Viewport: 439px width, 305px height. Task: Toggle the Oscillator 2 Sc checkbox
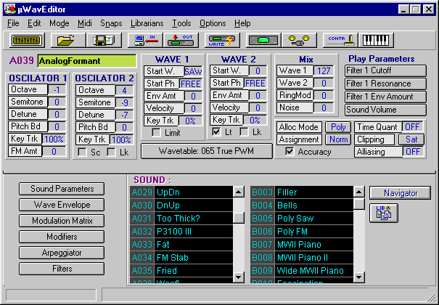(81, 152)
